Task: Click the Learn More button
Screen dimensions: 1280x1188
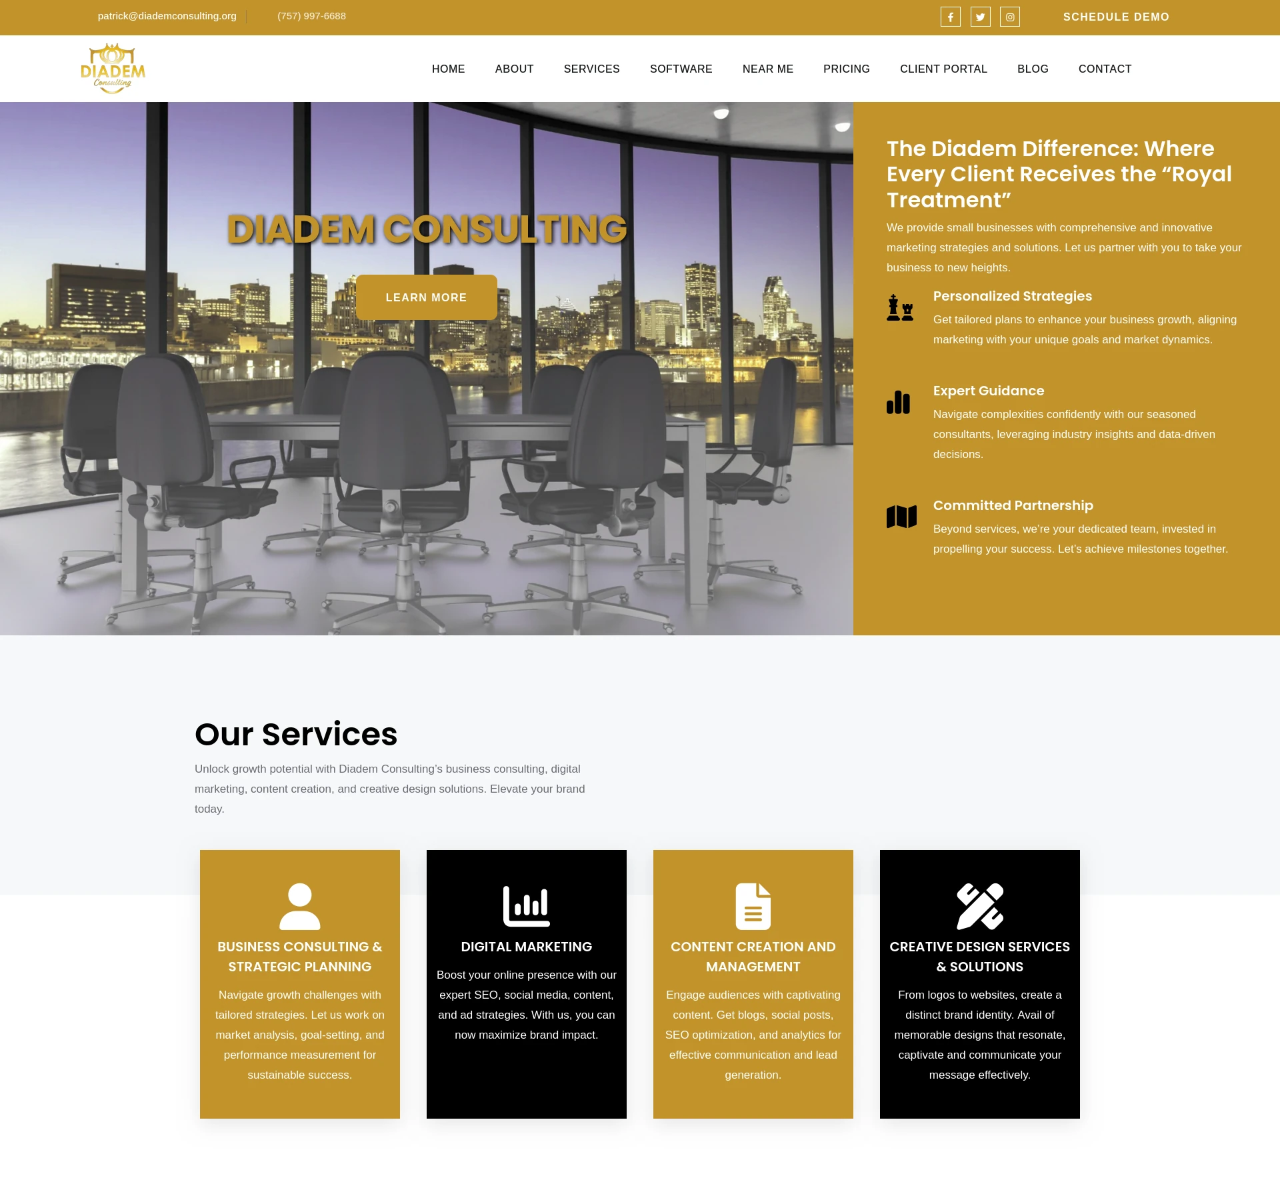Action: [427, 297]
